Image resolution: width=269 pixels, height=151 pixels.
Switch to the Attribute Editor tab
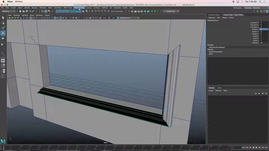pyautogui.click(x=214, y=15)
